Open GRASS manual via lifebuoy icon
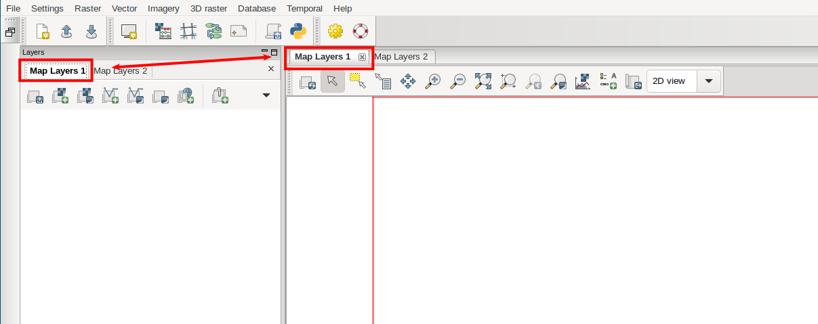Screen dimensions: 818x324 point(360,31)
